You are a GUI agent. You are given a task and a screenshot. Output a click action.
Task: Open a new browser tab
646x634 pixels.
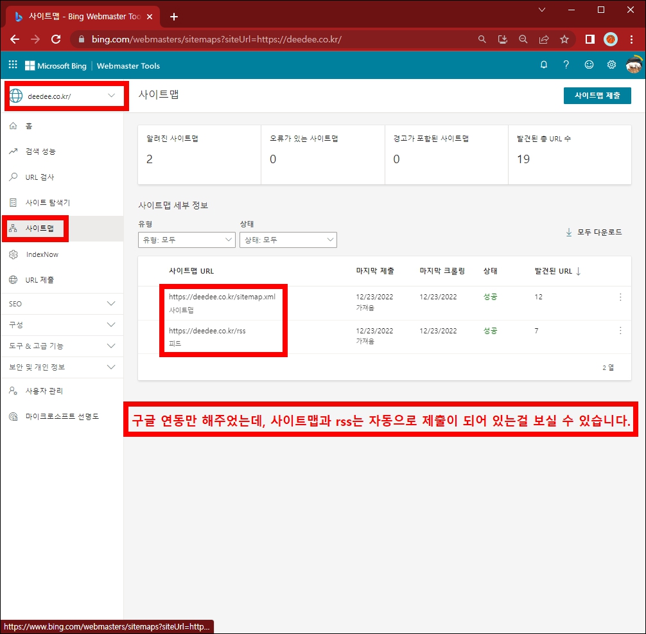pos(174,17)
